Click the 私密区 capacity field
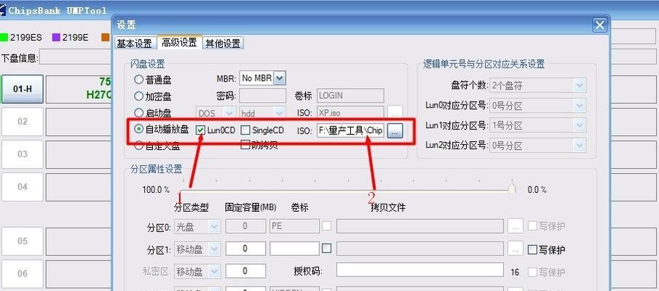This screenshot has width=659, height=291. (x=245, y=271)
